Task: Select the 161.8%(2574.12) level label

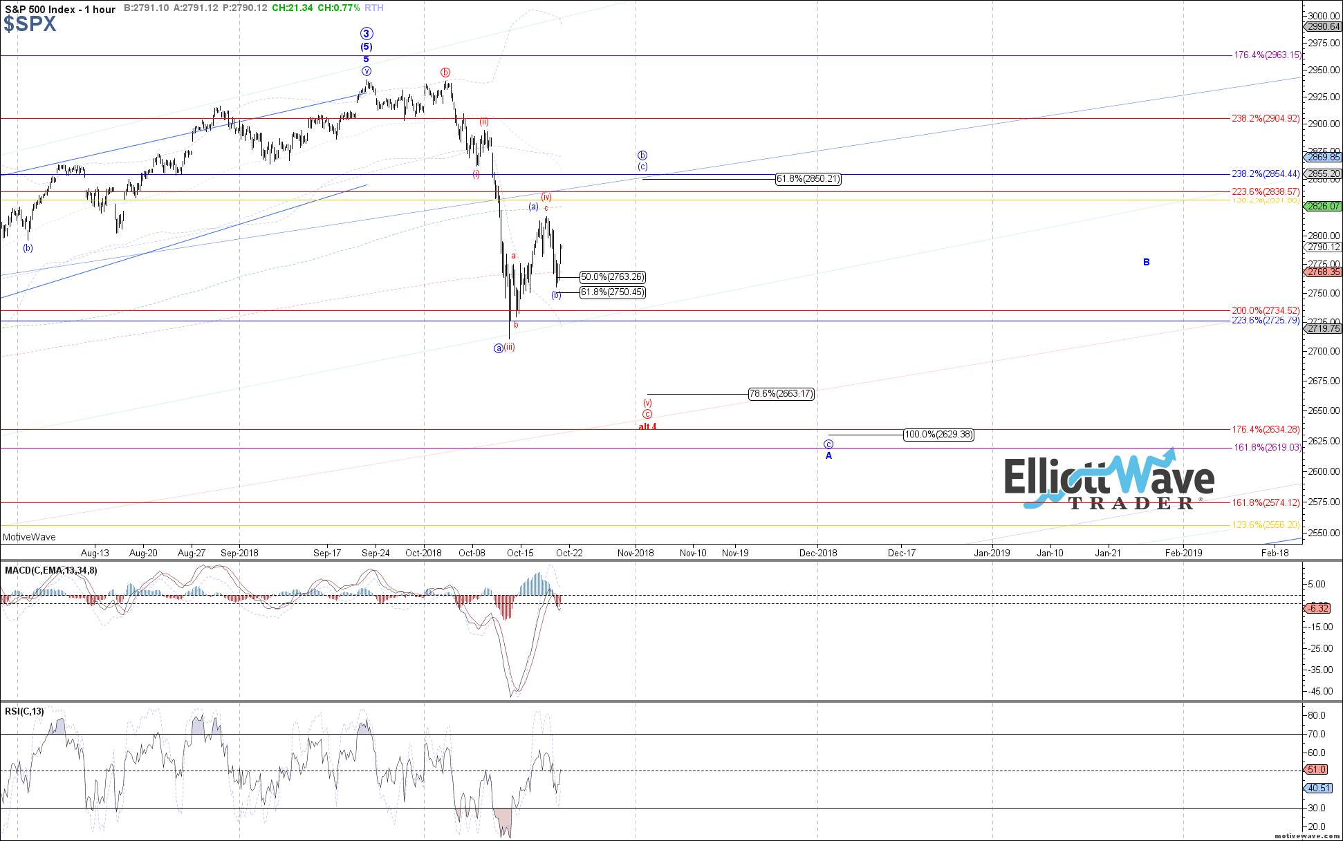Action: (x=1266, y=502)
